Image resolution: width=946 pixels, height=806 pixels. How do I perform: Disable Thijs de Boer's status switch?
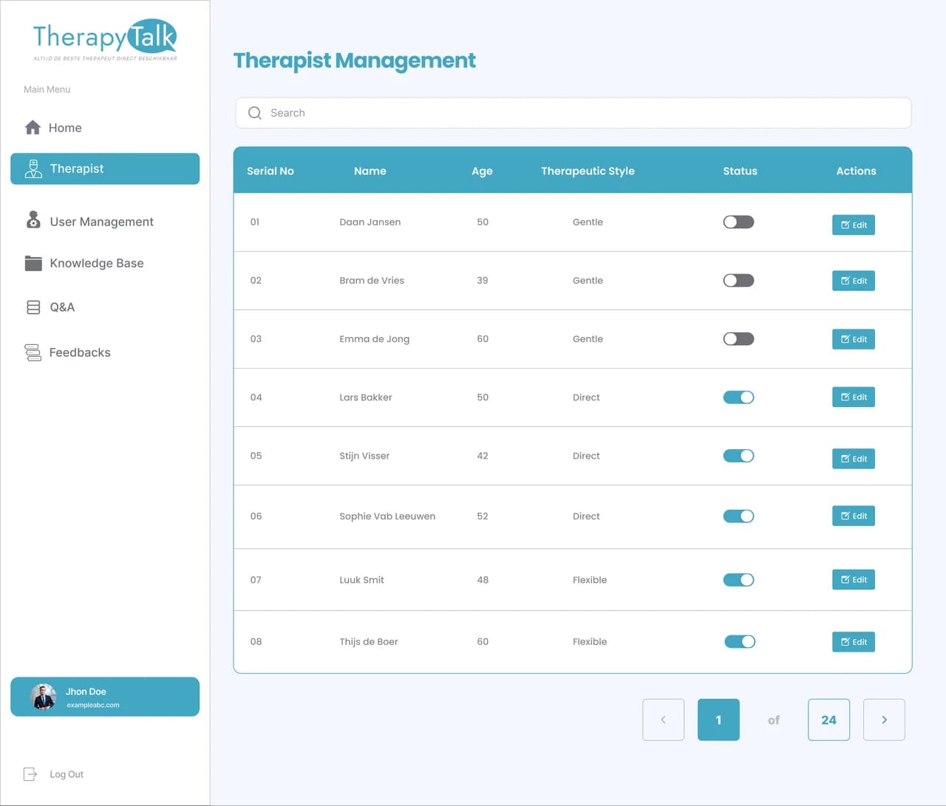[740, 642]
